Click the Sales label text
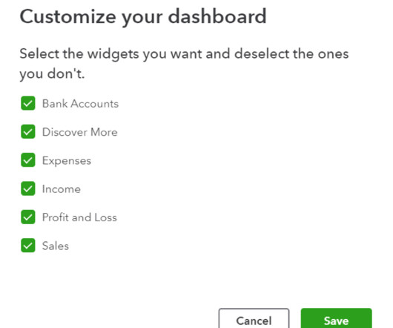The width and height of the screenshot is (393, 328). point(56,246)
